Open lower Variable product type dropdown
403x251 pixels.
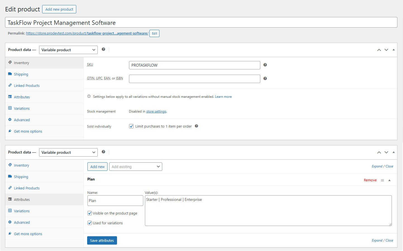pos(68,152)
